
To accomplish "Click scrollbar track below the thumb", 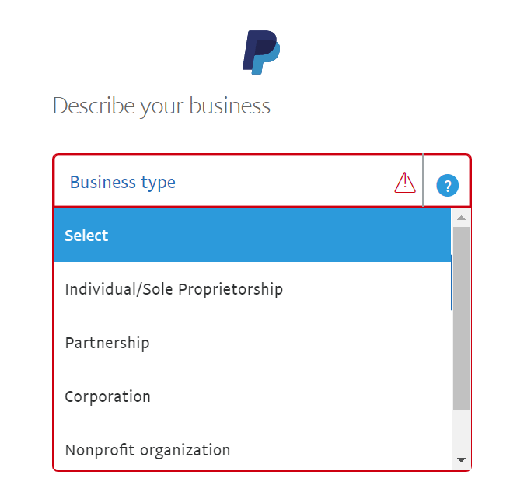I will pos(461,431).
